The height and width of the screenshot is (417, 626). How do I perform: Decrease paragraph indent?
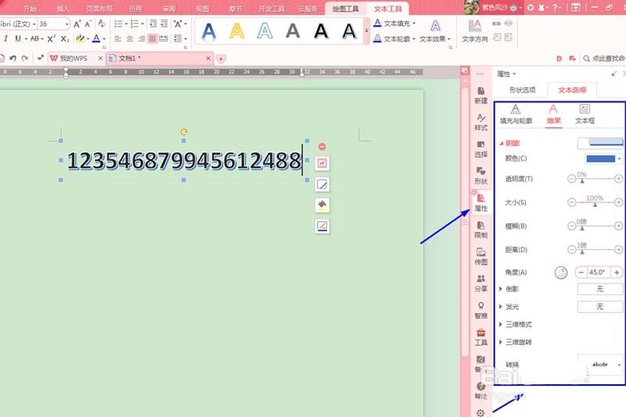tap(153, 24)
